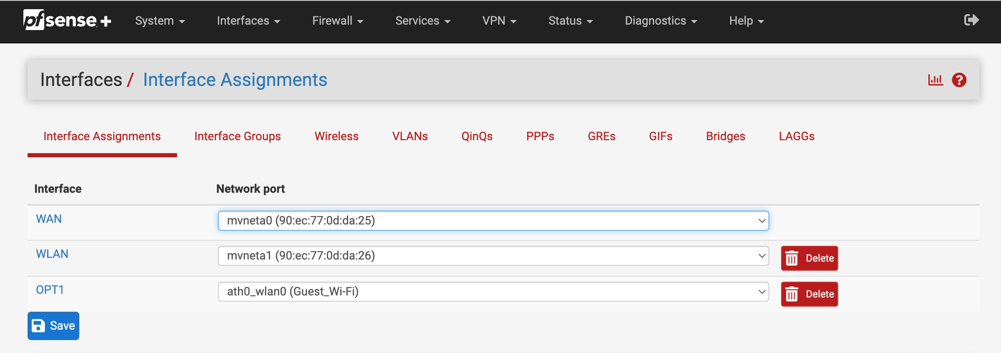Delete the WLAN interface assignment
Image resolution: width=1001 pixels, height=353 pixels.
coord(809,258)
